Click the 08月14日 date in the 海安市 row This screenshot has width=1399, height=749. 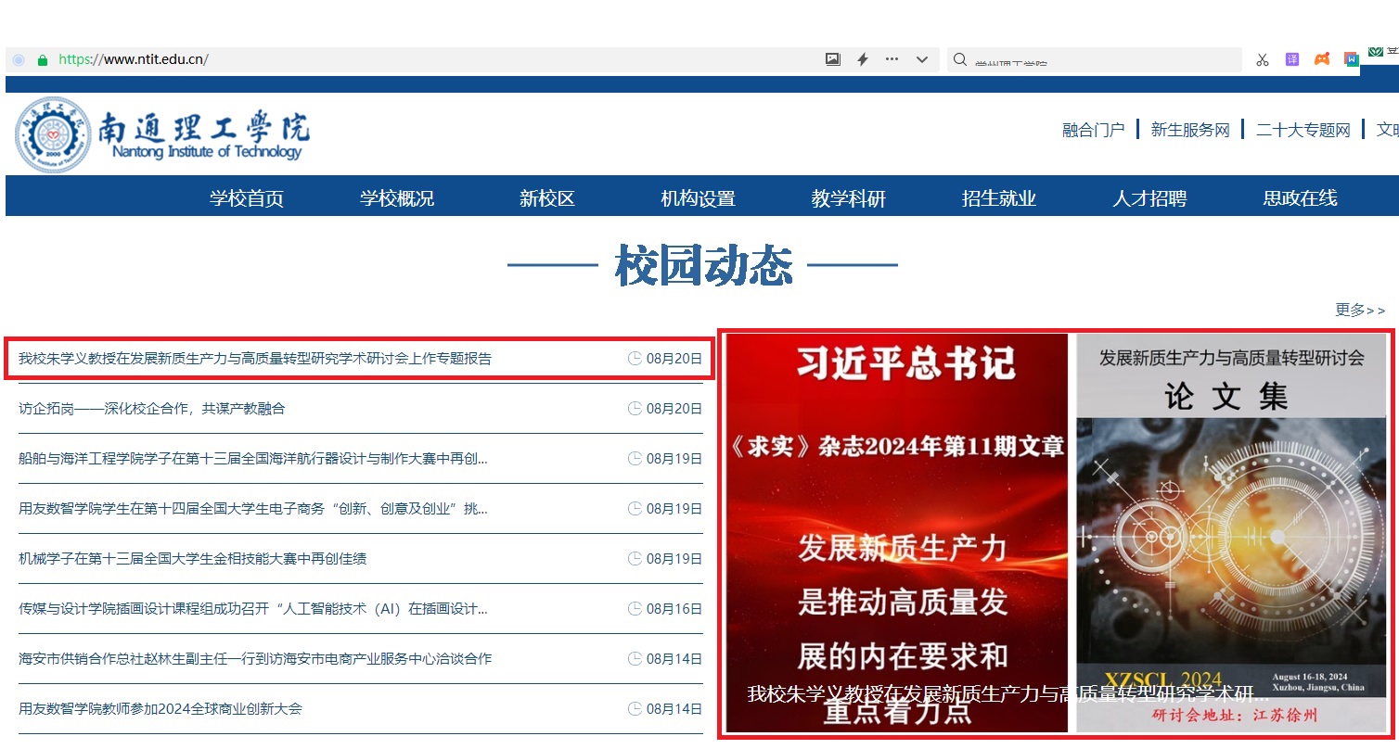point(674,659)
